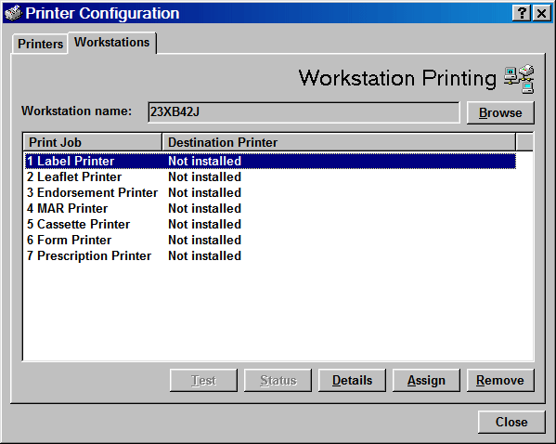Viewport: 556px width, 444px height.
Task: Select the 4 MAR Printer entry
Action: pyautogui.click(x=270, y=208)
